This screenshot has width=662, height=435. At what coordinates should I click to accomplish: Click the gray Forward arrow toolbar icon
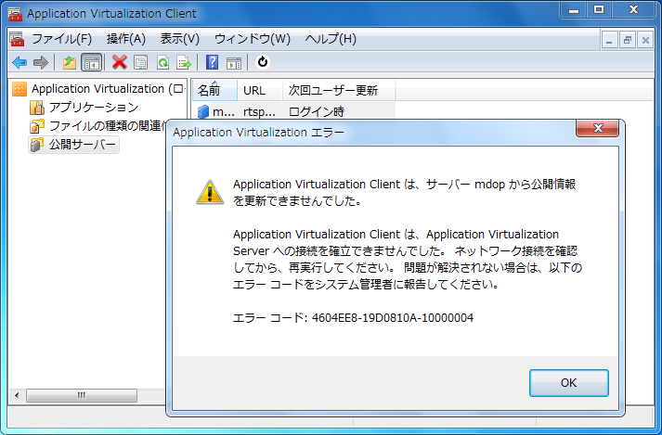(x=41, y=63)
